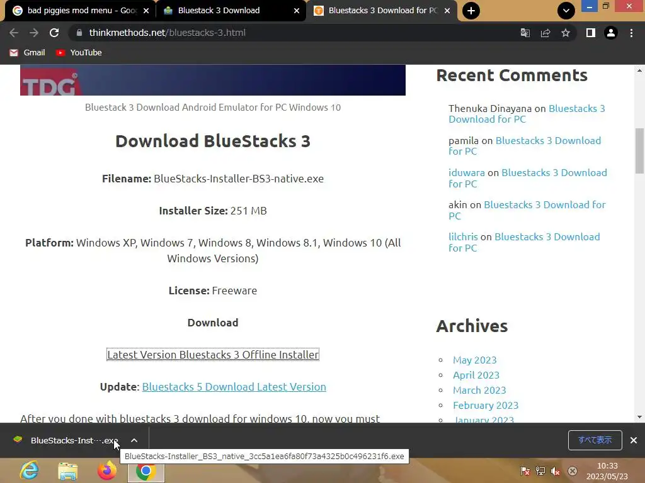Viewport: 645px width, 483px height.
Task: Click the Download BlueStacks 3 heading
Action: (x=213, y=141)
